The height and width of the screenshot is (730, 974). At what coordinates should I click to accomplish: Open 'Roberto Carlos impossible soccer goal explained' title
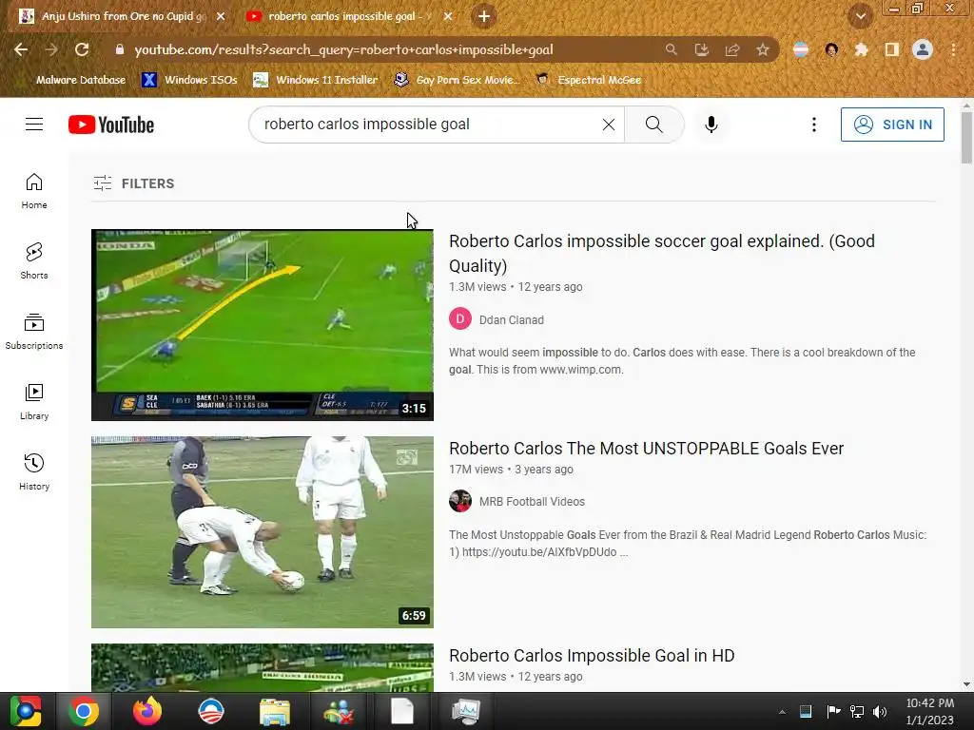662,253
